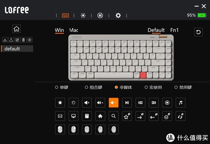Viewport: 210px width, 144px height.
Task: Click the import profile download icon
Action: (x=5, y=40)
